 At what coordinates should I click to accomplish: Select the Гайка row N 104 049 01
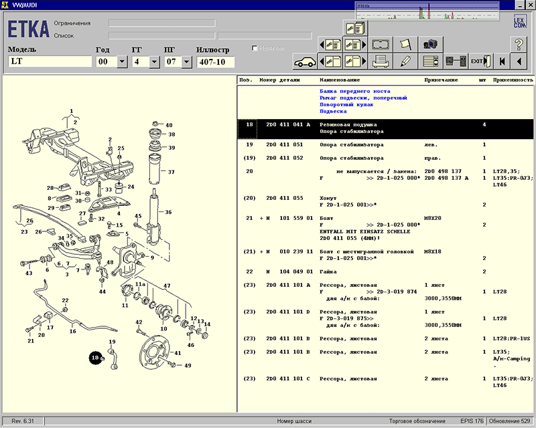pos(385,272)
